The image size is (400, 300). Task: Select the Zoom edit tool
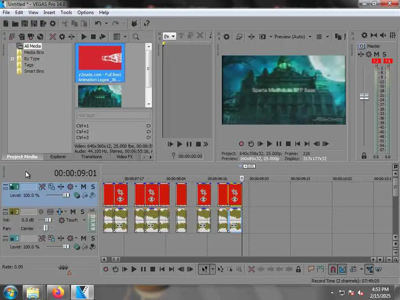pos(239,269)
